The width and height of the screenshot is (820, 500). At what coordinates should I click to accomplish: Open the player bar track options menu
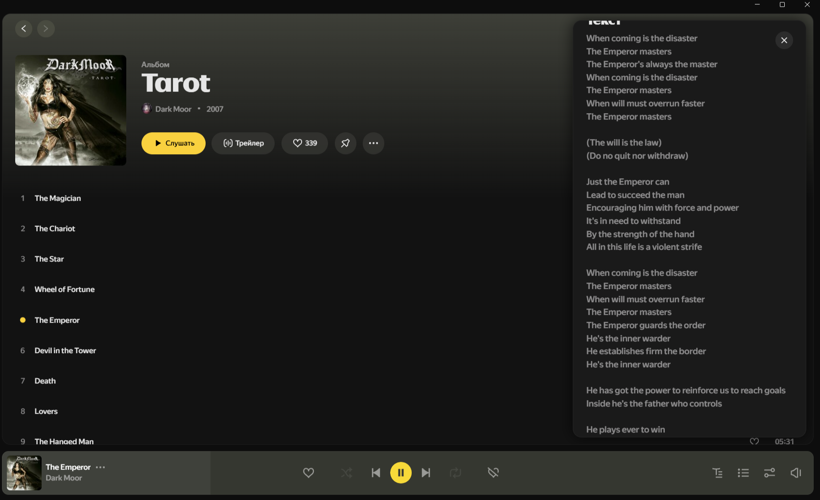[x=100, y=467]
